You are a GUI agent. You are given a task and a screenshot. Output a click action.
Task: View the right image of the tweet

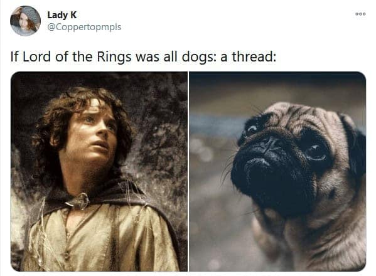click(x=277, y=171)
